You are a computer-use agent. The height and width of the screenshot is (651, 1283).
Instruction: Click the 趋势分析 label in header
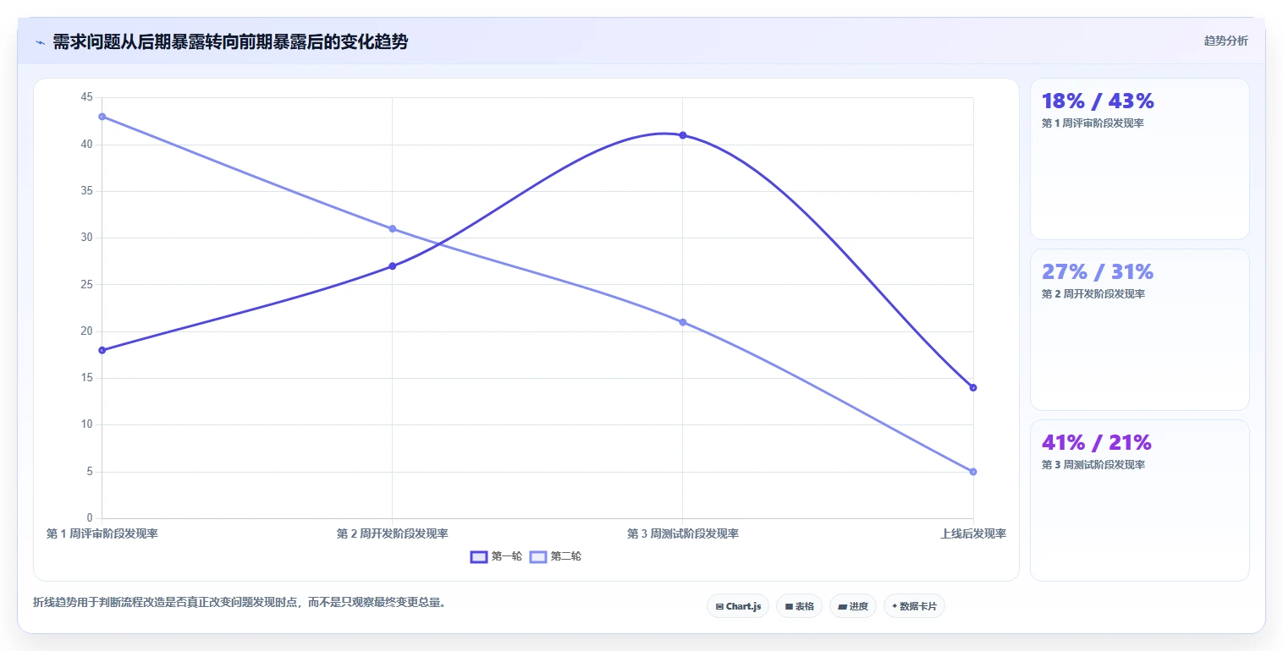pos(1225,41)
